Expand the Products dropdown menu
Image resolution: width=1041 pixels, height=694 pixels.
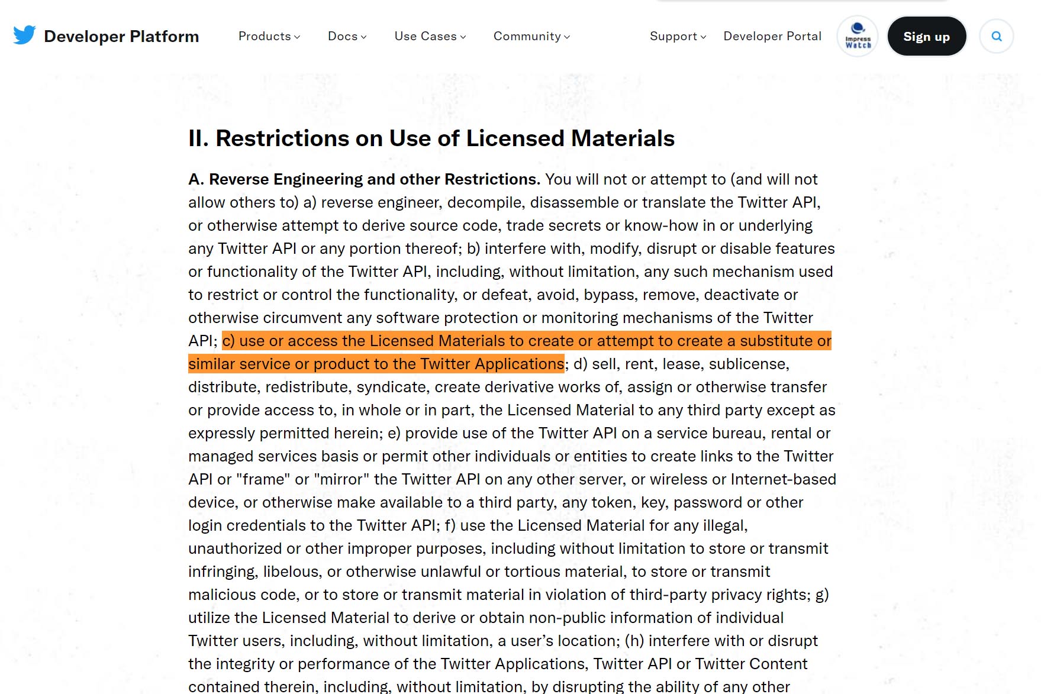pyautogui.click(x=269, y=36)
